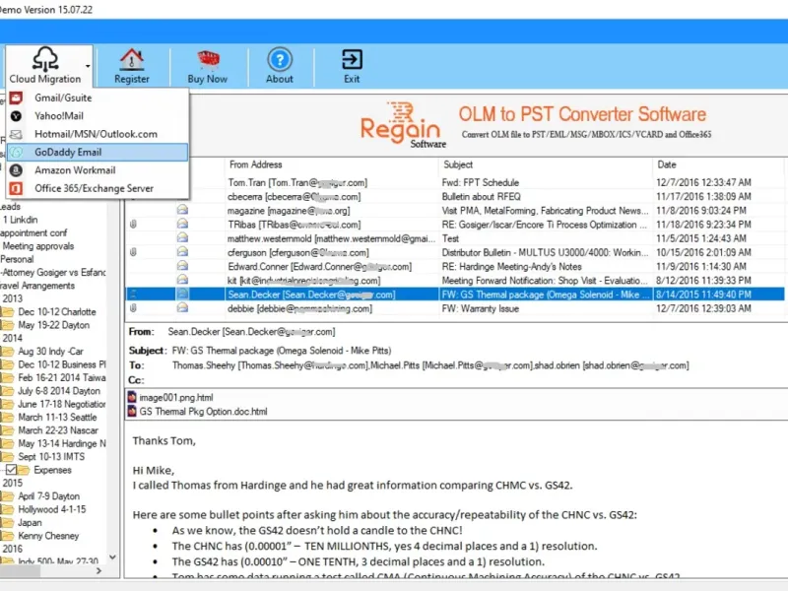
Task: Click the mail icon on the kit row
Action: point(182,280)
